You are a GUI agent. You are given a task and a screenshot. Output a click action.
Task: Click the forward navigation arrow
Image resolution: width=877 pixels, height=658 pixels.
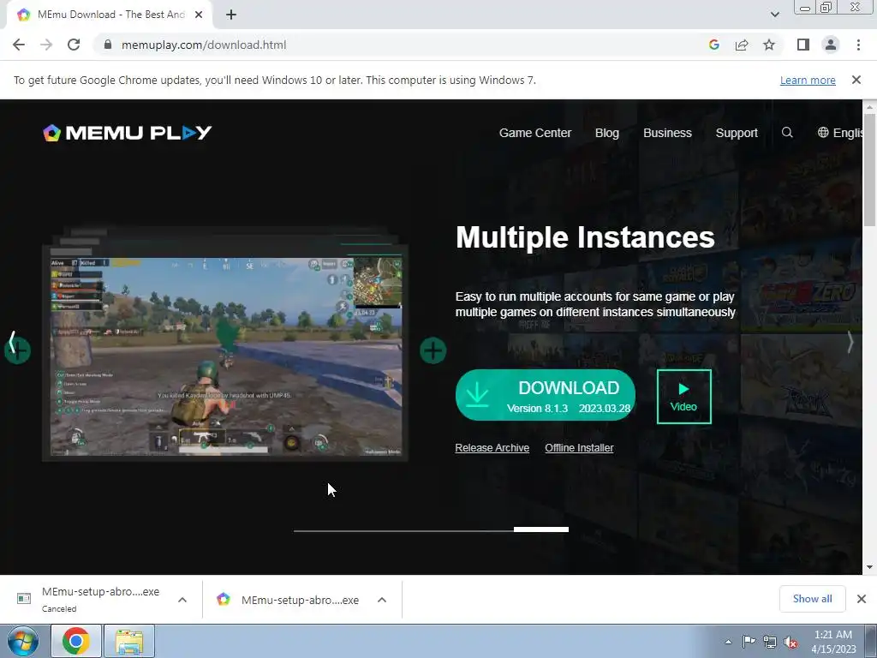point(46,45)
